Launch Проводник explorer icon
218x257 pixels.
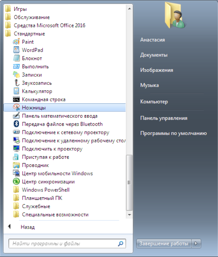[16, 165]
